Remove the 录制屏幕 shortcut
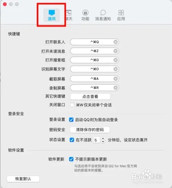172x188 pixels. click(116, 88)
